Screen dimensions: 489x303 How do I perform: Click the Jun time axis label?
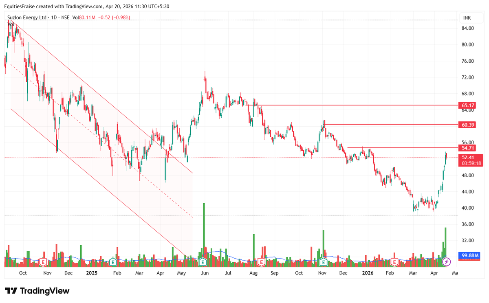(205, 273)
